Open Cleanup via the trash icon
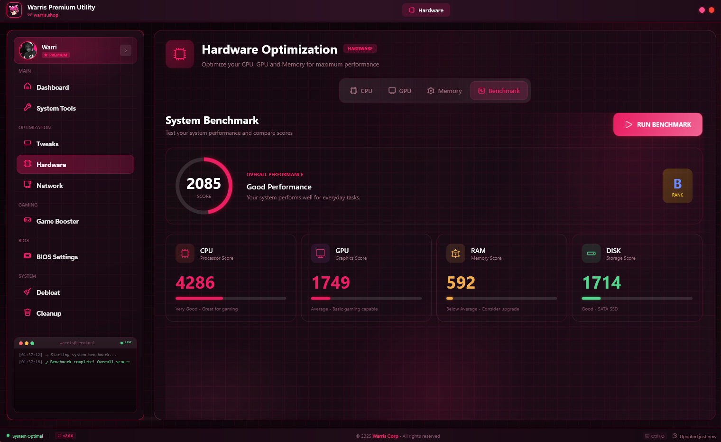 (x=27, y=313)
